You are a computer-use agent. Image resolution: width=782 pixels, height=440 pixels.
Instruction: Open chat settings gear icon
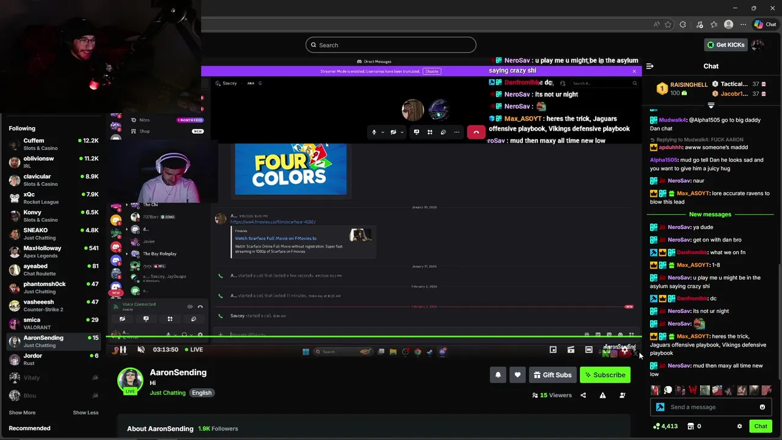[x=739, y=427]
